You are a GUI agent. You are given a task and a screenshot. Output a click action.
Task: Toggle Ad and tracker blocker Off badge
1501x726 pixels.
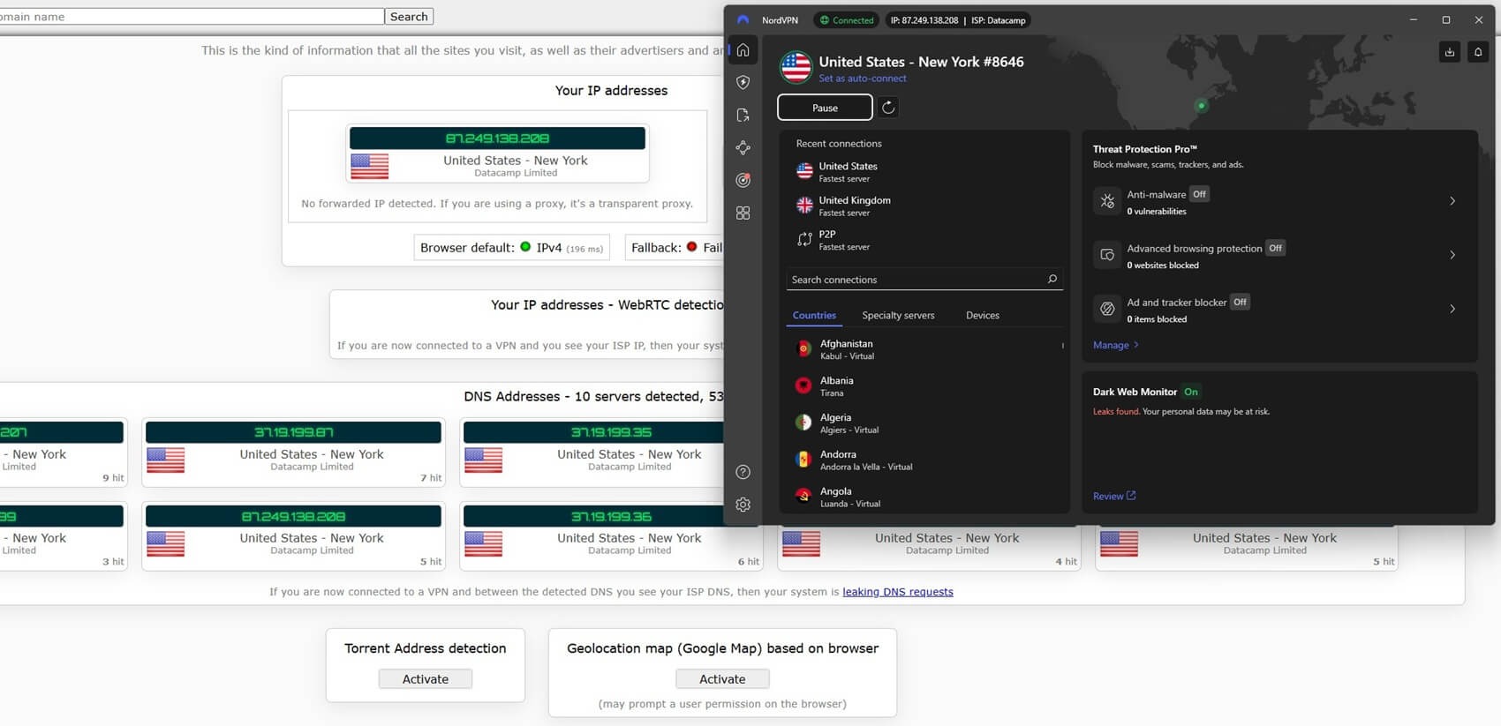click(x=1240, y=302)
